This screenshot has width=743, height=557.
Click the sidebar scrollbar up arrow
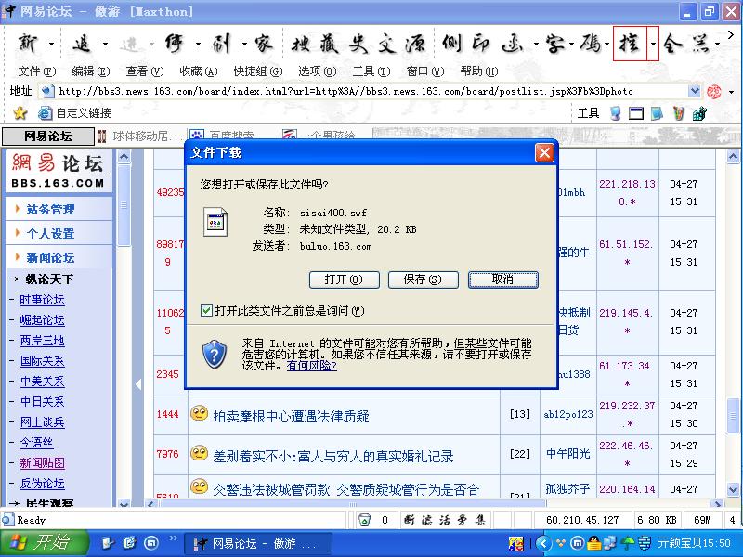pos(124,156)
